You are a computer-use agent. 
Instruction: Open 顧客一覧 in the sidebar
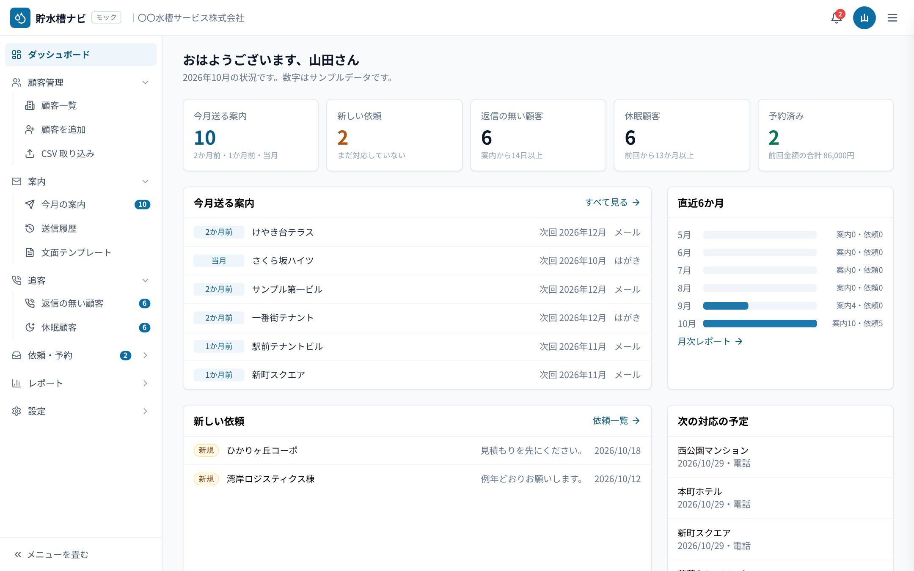pyautogui.click(x=88, y=105)
